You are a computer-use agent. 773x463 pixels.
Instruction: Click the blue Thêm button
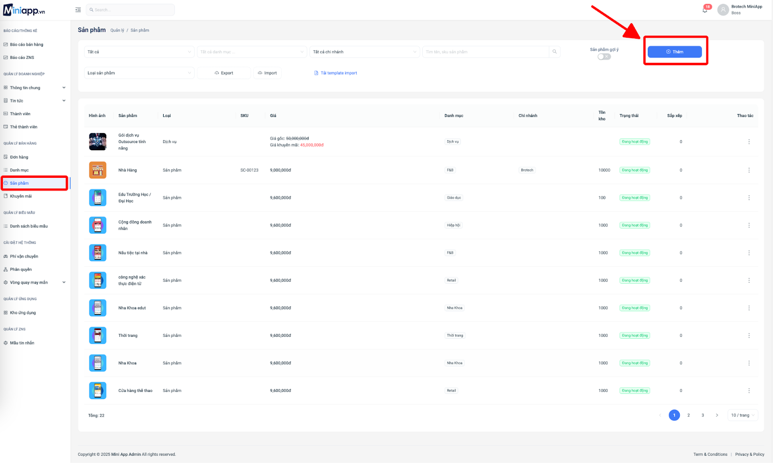(x=674, y=52)
